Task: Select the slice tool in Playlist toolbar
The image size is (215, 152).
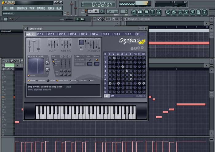Action: point(113,19)
